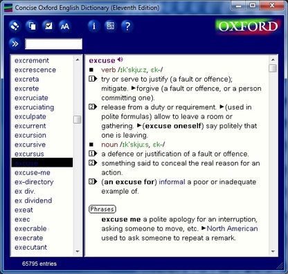288x274 pixels.
Task: Click the grid layout icon
Action: pyautogui.click(x=111, y=26)
